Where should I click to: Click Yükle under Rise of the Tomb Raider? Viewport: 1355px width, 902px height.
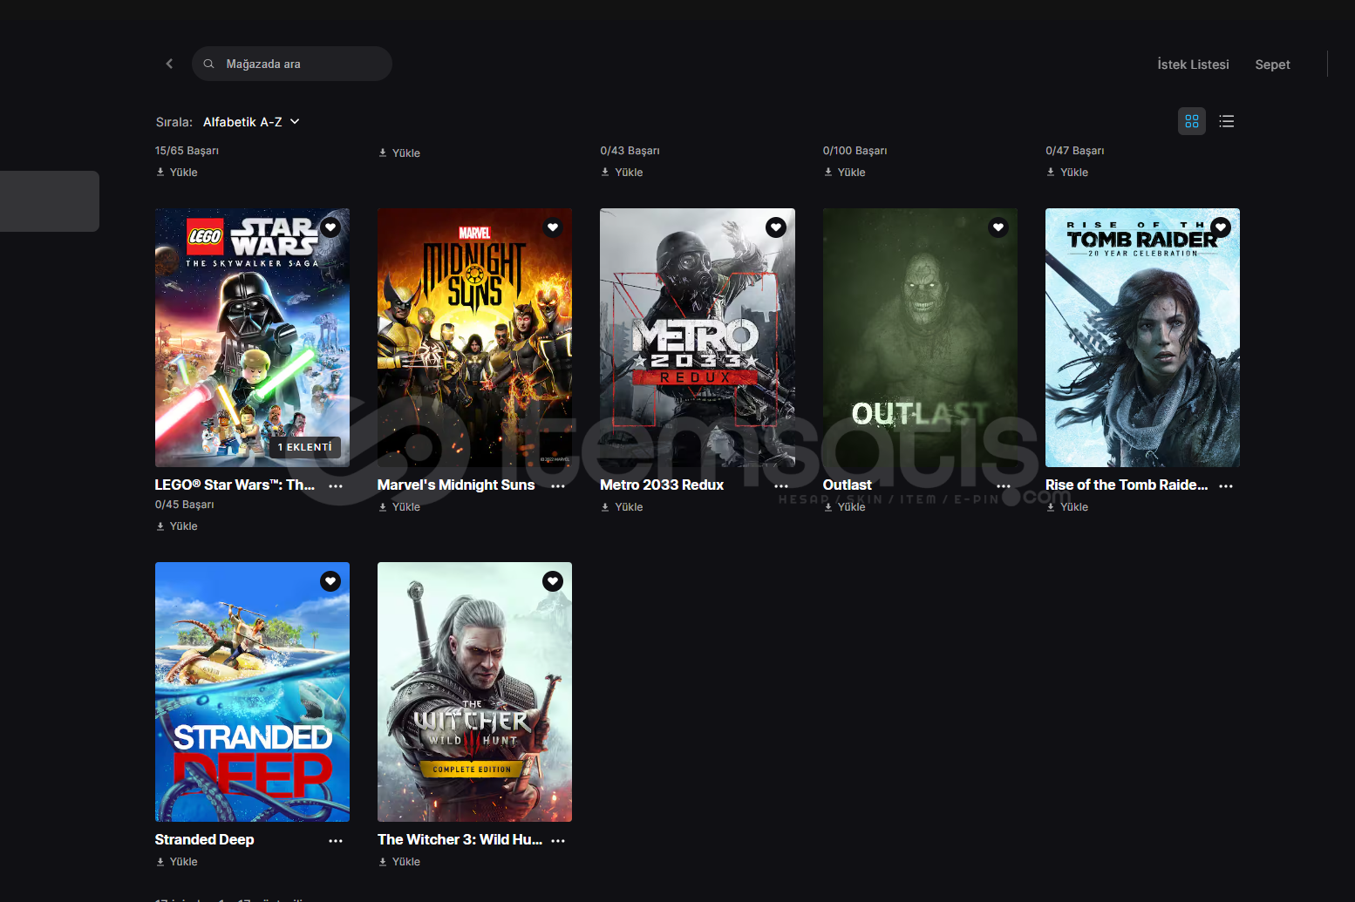pyautogui.click(x=1067, y=507)
